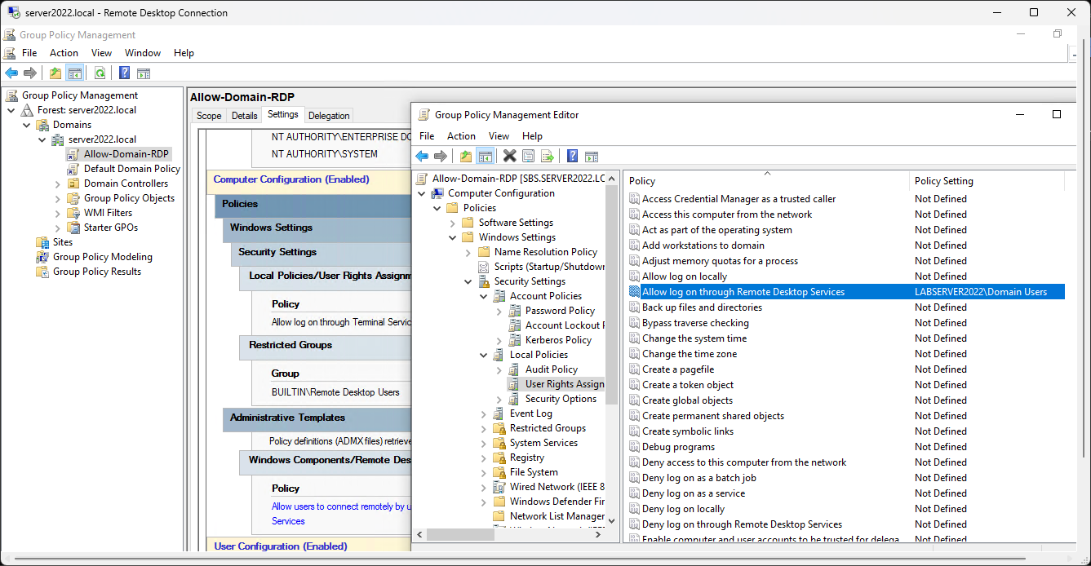Click Export List icon in Editor toolbar
Screen dimensions: 1091x566
pos(548,157)
